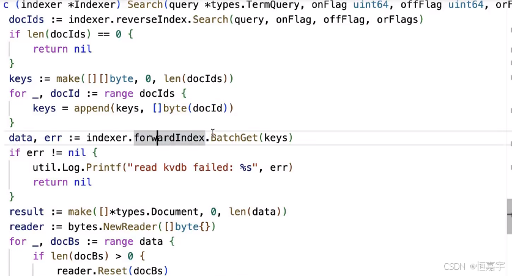The image size is (512, 276).
Task: Click the Log identifier after util
Action: coord(71,168)
